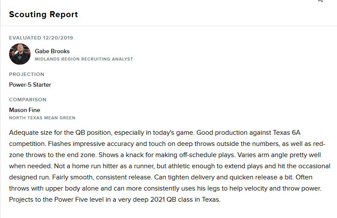This screenshot has width=337, height=218.
Task: Click the Projection section label
Action: point(27,74)
